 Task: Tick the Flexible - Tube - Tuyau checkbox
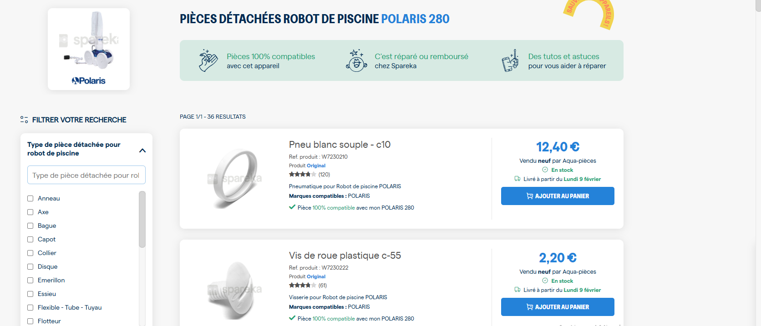(30, 307)
